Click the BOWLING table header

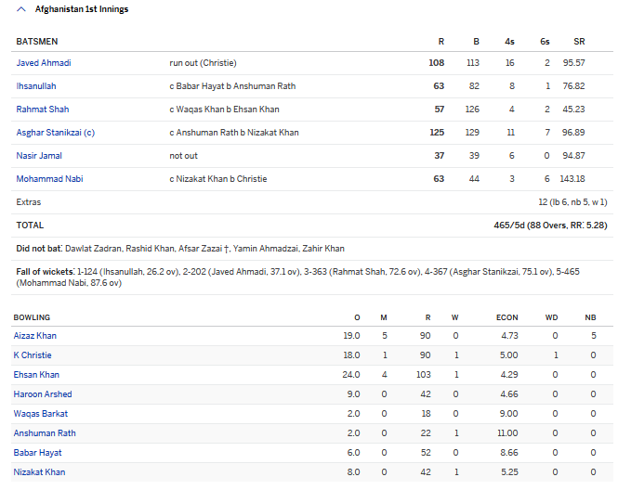coord(32,317)
